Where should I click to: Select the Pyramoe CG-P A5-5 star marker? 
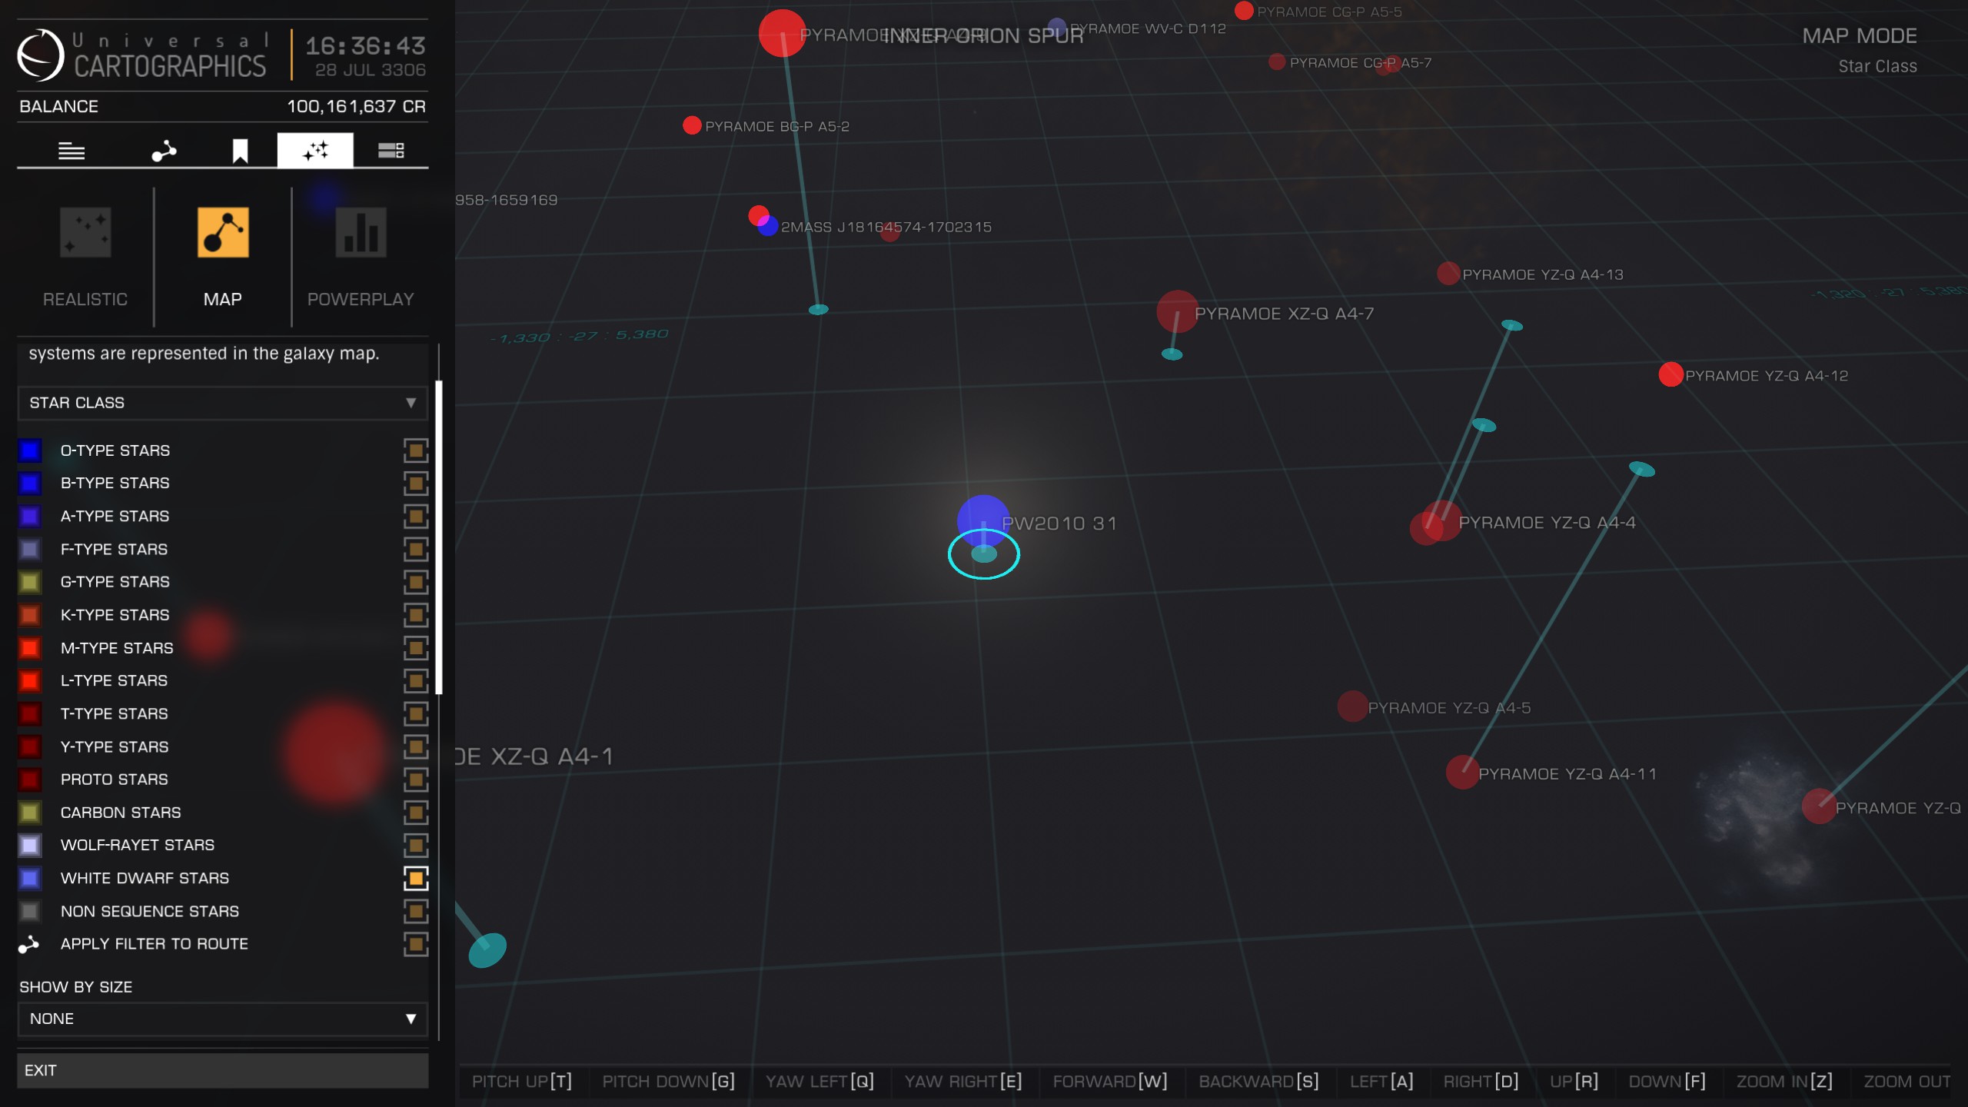point(1244,11)
